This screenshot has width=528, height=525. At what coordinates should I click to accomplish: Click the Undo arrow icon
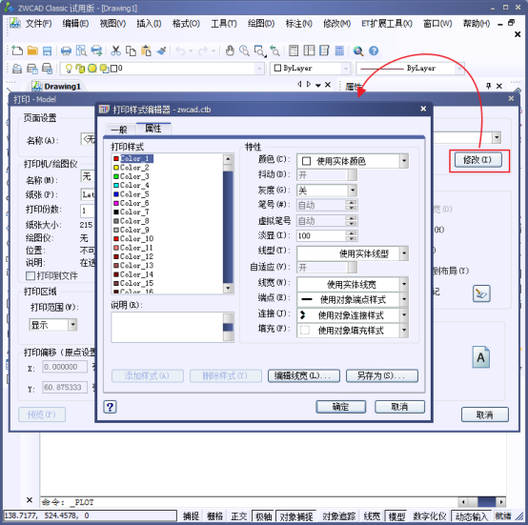click(181, 50)
